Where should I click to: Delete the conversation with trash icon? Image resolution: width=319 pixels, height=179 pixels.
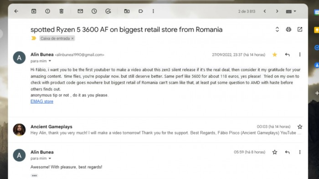(x=61, y=11)
